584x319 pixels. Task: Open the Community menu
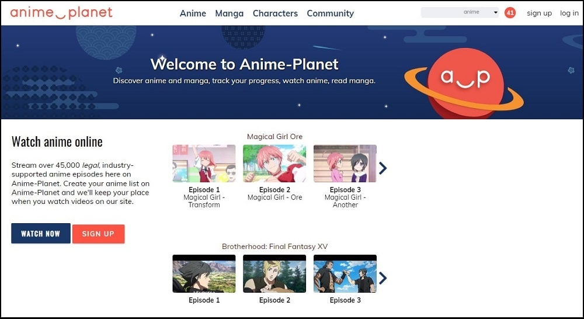tap(331, 13)
